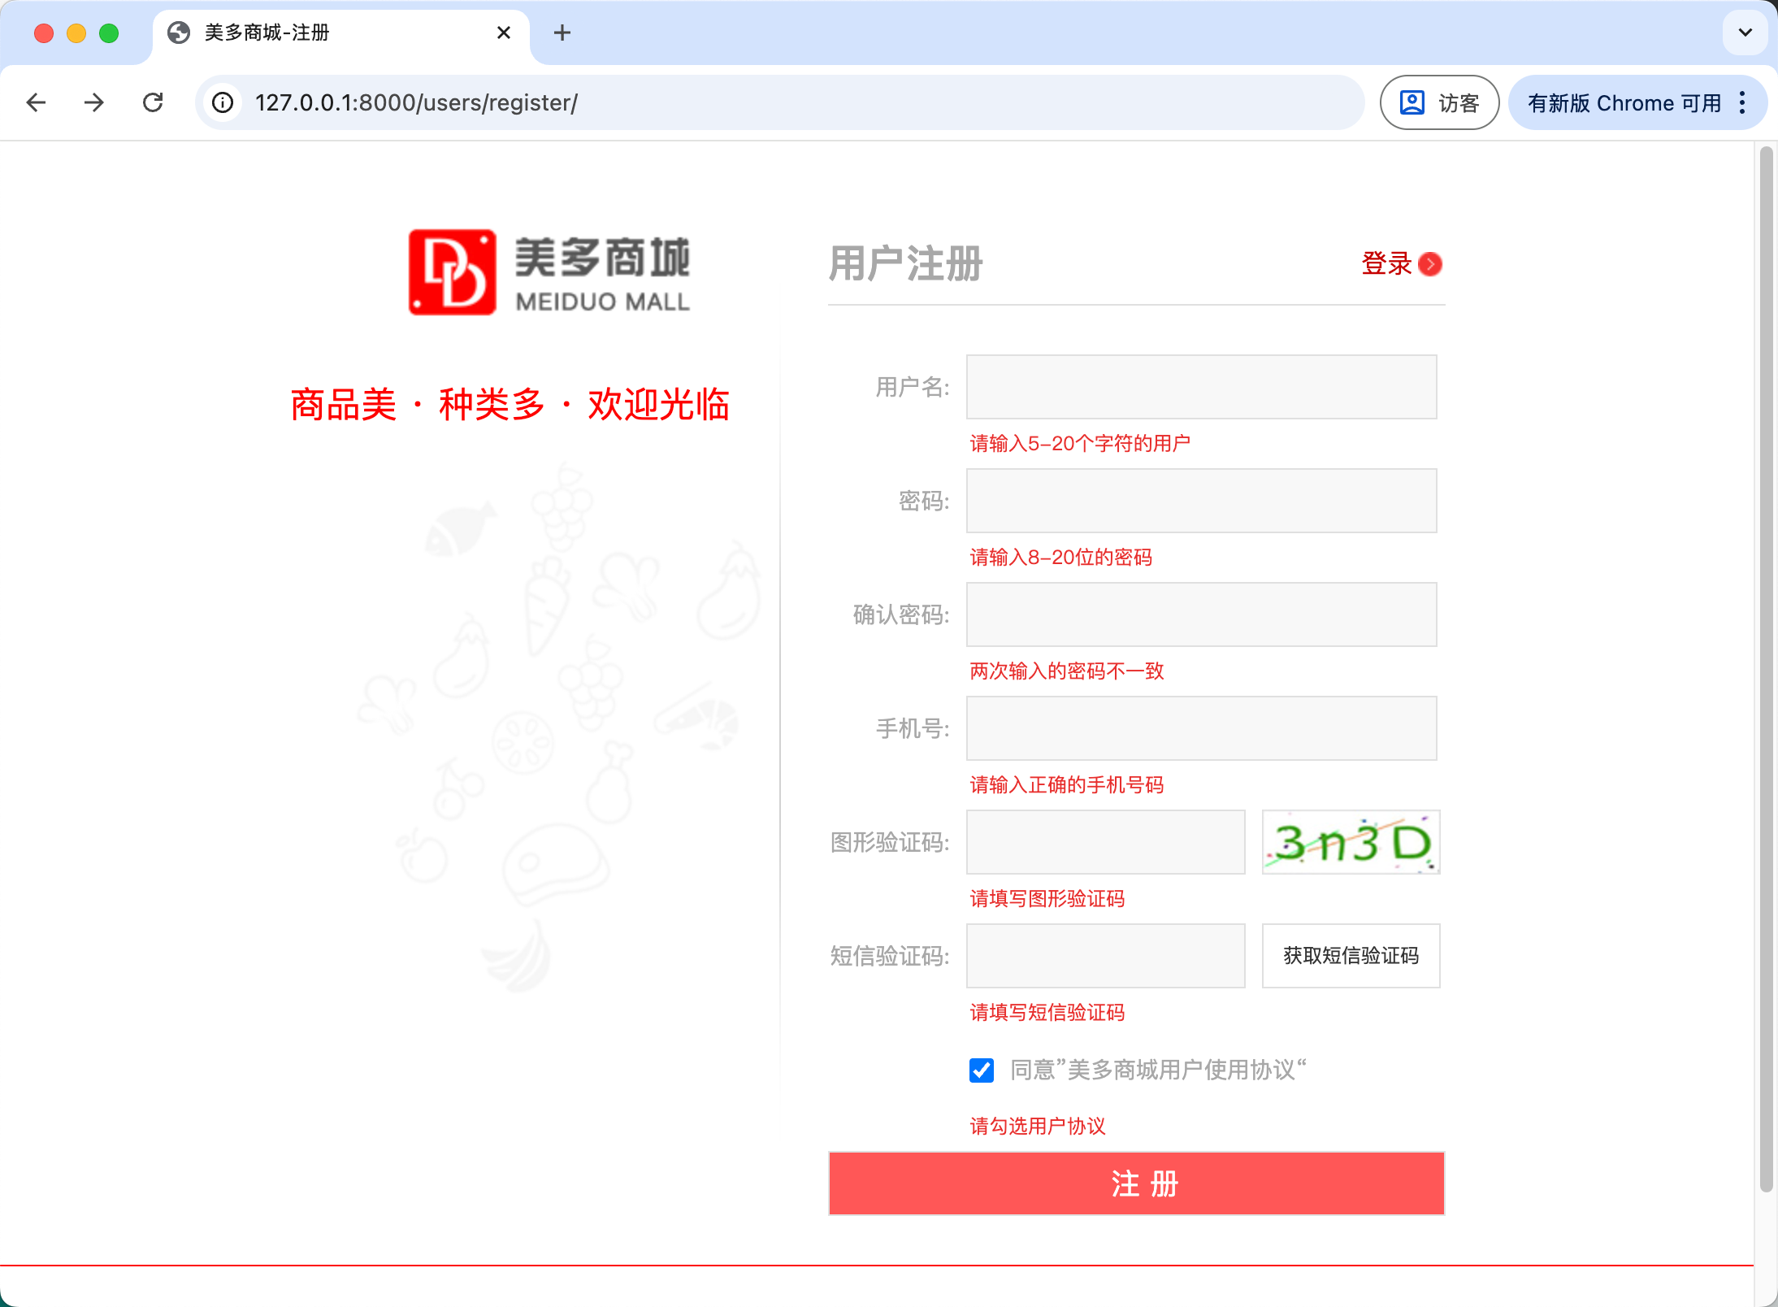Click the browser back arrow
This screenshot has width=1778, height=1307.
point(36,102)
